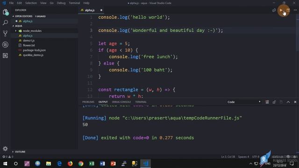Open Firefox from the taskbar
299x168 pixels.
[x=70, y=164]
